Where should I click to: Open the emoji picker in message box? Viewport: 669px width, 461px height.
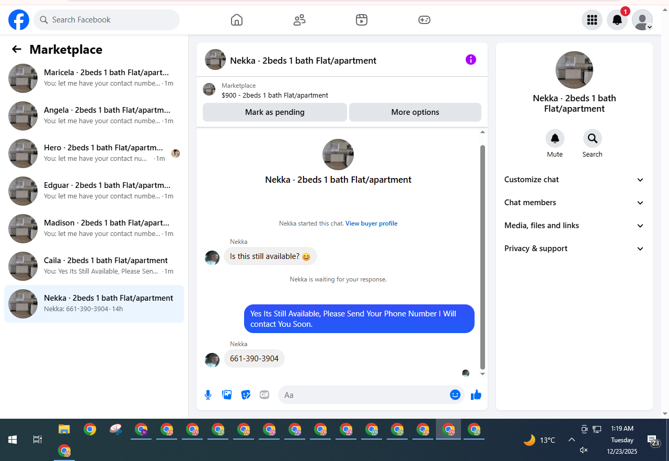coord(455,395)
